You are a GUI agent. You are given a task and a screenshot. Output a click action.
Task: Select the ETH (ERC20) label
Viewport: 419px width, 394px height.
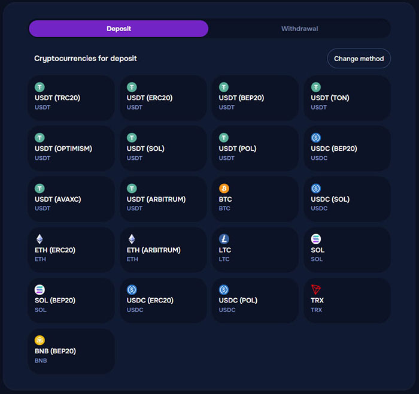pos(55,250)
